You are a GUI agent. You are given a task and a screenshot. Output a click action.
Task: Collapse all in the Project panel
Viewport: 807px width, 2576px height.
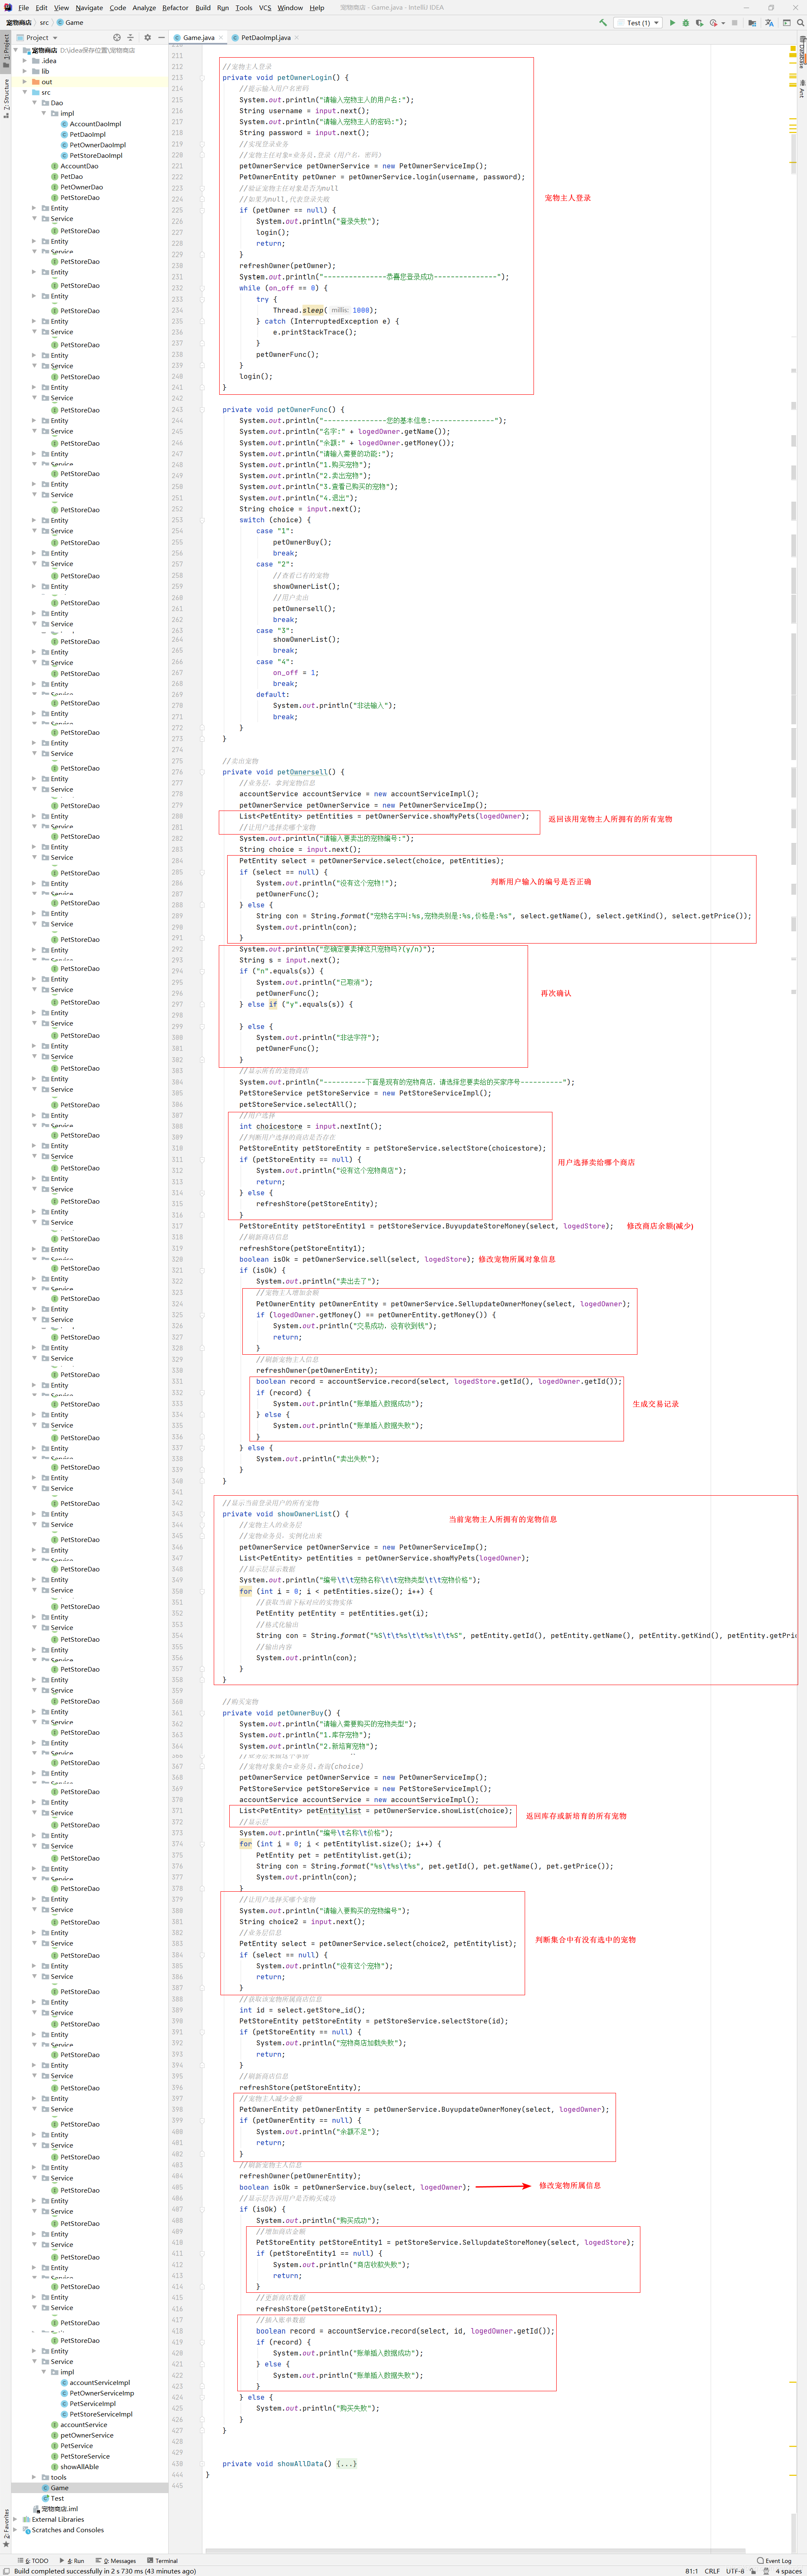(x=130, y=37)
